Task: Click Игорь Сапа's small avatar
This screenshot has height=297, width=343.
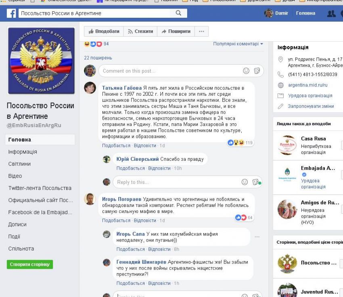Action: pyautogui.click(x=107, y=234)
